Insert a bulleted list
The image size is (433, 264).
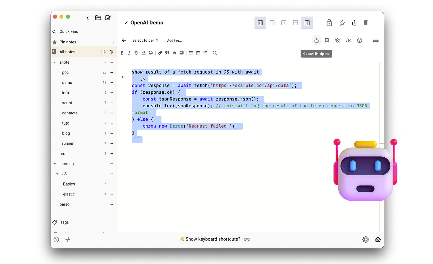[x=191, y=53]
